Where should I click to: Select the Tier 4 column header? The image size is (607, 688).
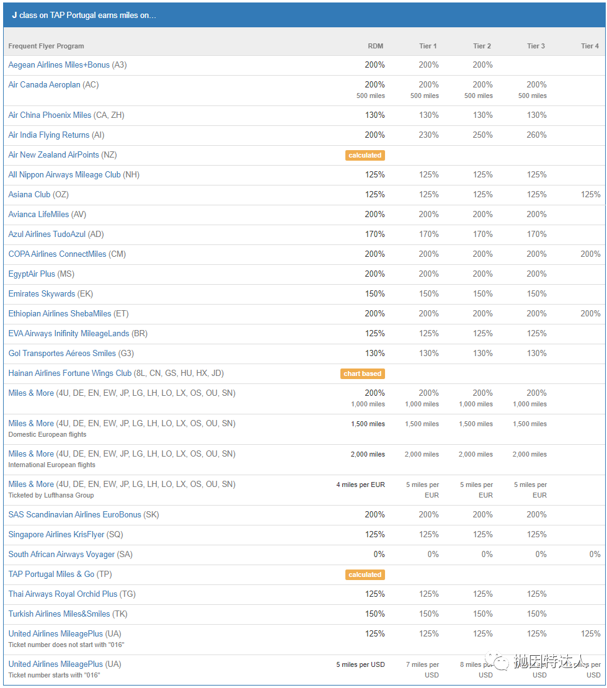click(x=590, y=46)
